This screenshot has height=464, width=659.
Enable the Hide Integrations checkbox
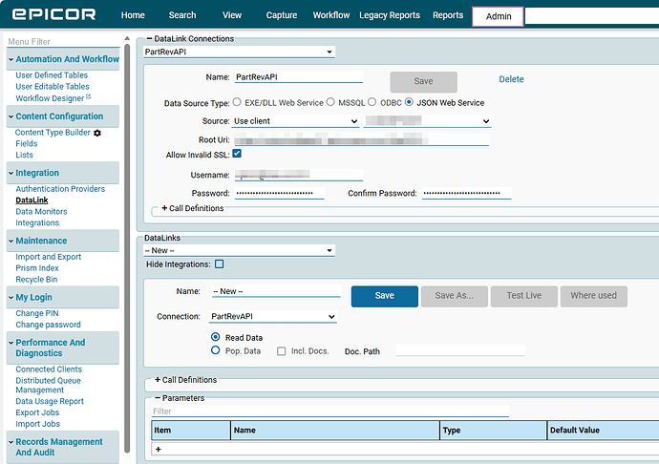(x=219, y=264)
